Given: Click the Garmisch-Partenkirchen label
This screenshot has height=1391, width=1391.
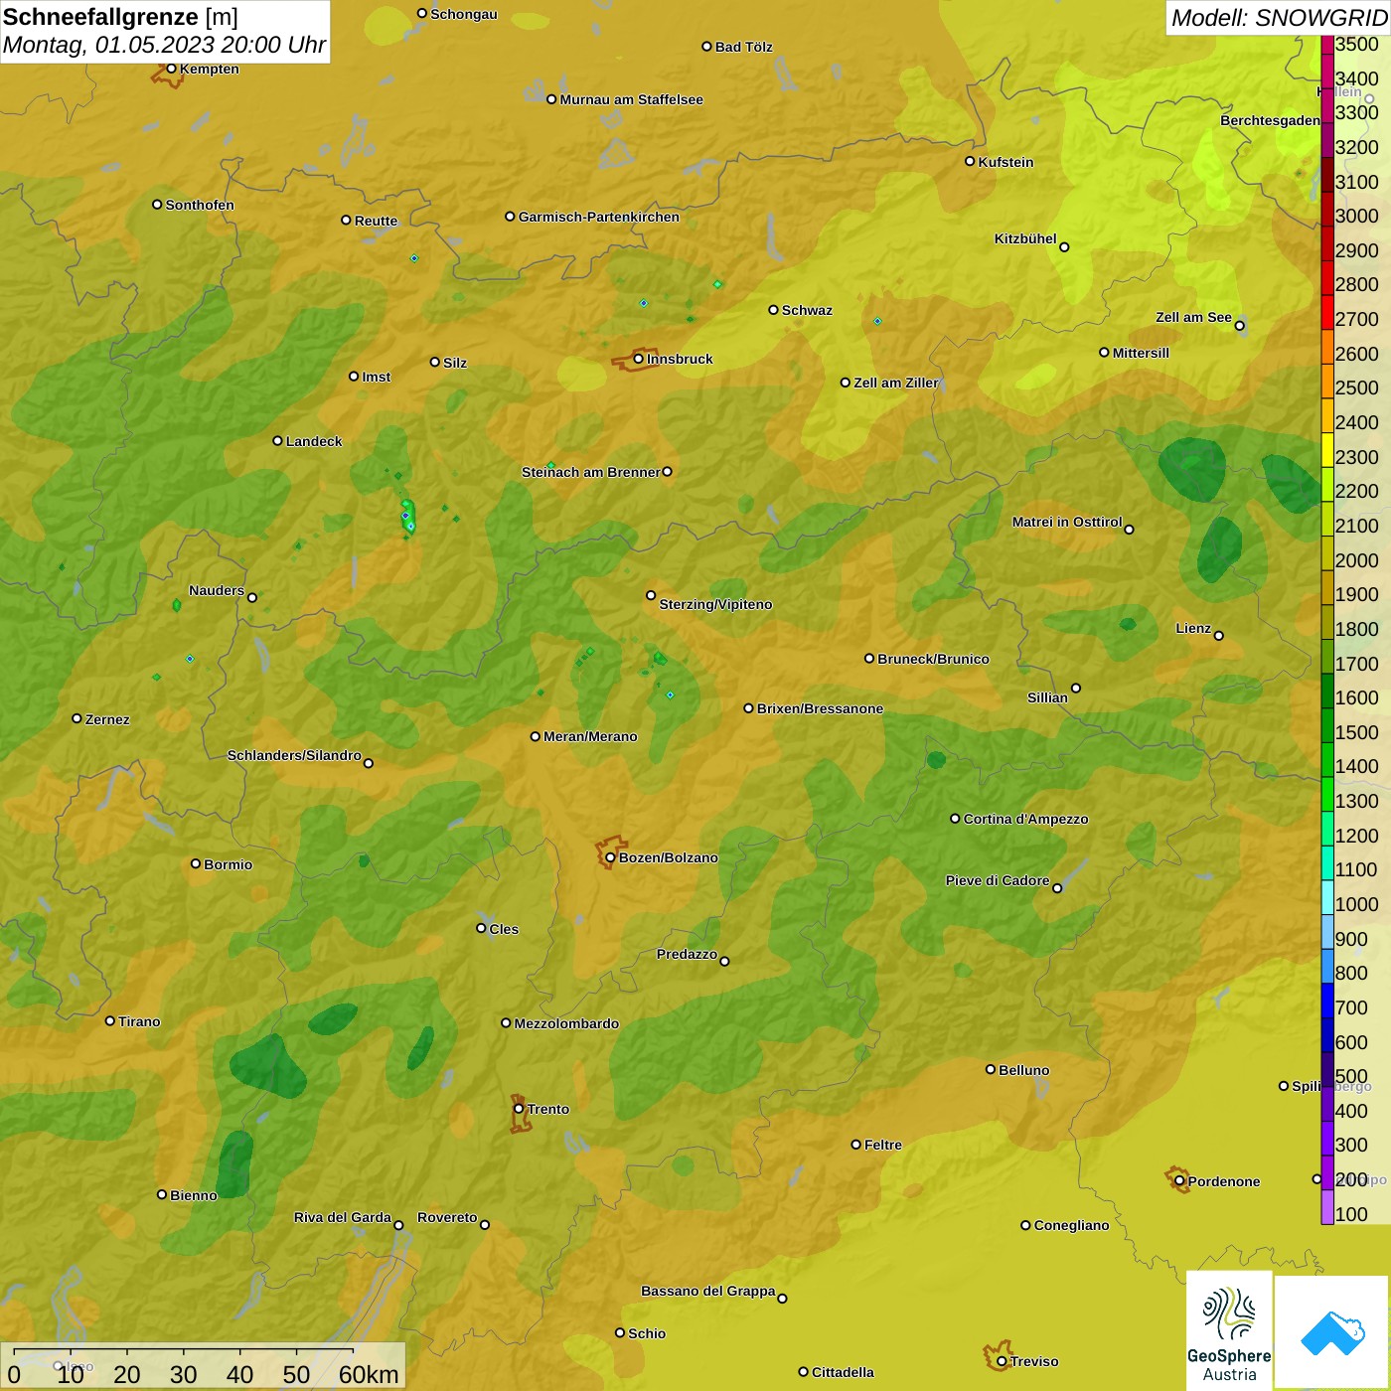Looking at the screenshot, I should [599, 217].
